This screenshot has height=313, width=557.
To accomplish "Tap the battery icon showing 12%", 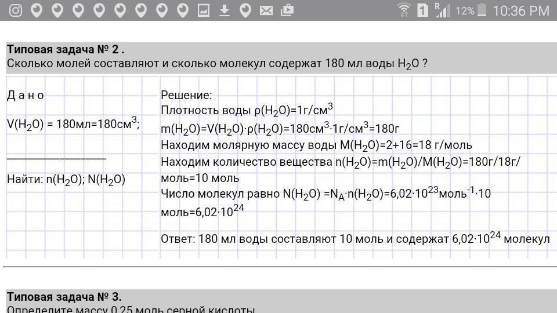I will pos(482,10).
